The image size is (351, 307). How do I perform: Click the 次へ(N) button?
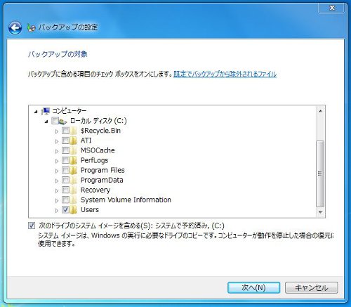[x=253, y=287]
